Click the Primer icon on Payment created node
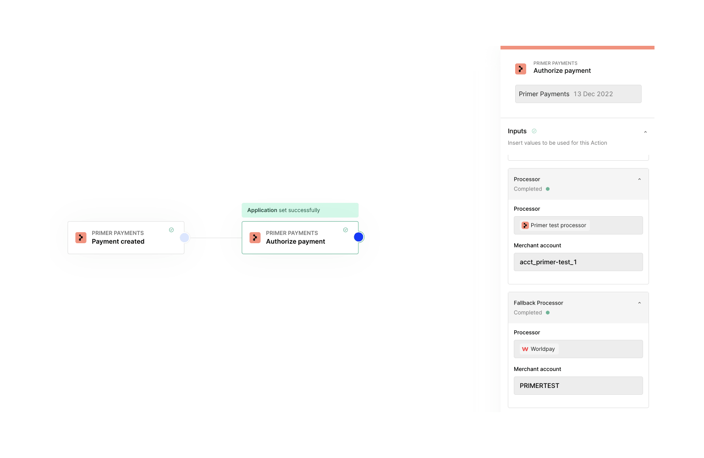 pyautogui.click(x=81, y=237)
